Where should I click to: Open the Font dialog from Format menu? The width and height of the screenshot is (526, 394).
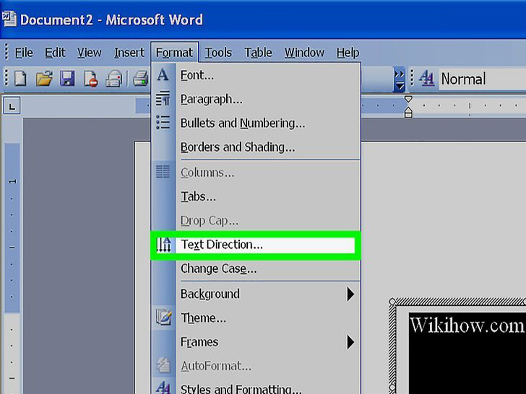pyautogui.click(x=256, y=75)
